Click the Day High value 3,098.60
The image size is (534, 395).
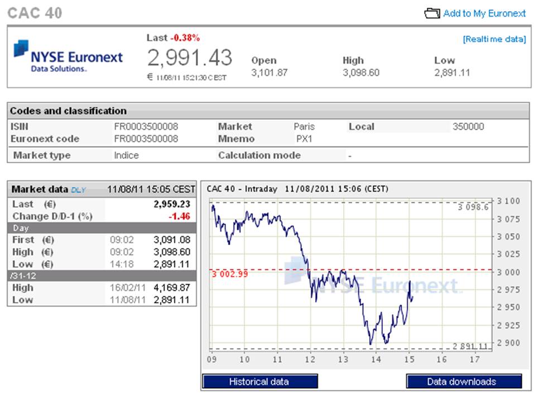[x=172, y=252]
